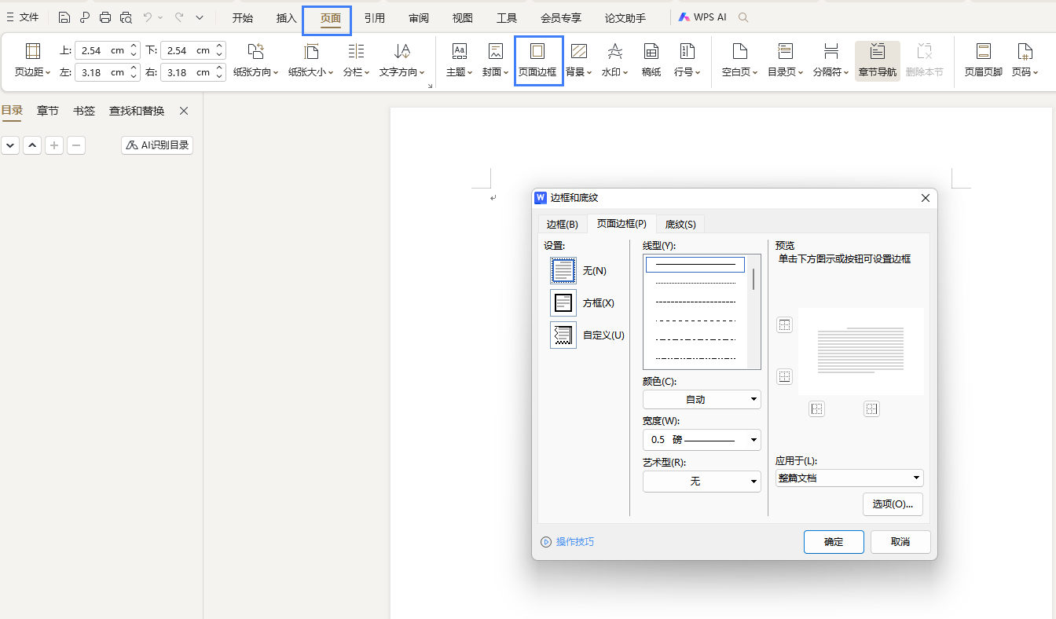
Task: Open the 行号 line numbers menu
Action: 687,60
